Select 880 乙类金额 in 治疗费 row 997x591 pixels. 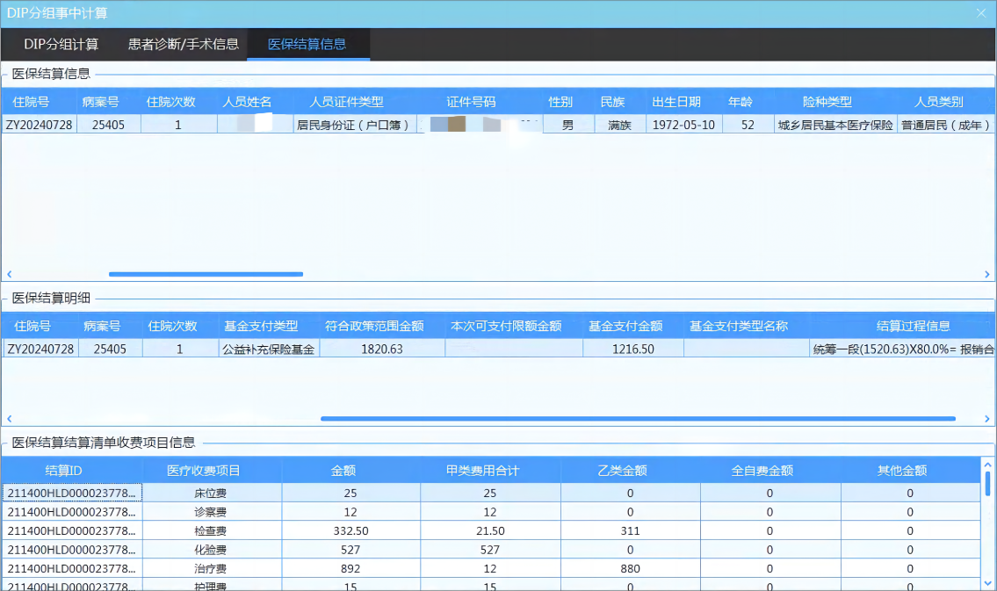[x=630, y=569]
